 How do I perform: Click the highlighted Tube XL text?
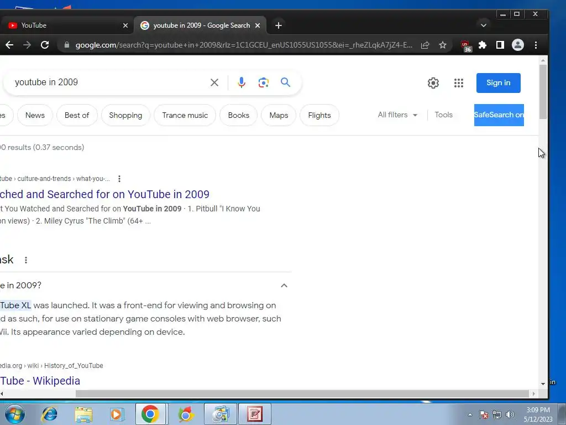[15, 305]
